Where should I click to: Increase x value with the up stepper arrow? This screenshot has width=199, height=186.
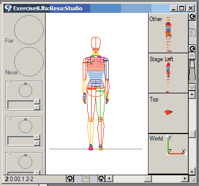[37, 102]
